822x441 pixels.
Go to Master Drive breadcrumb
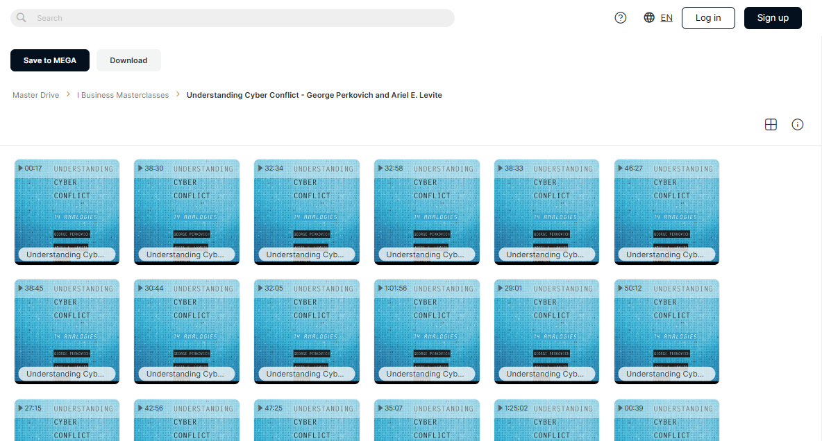35,95
